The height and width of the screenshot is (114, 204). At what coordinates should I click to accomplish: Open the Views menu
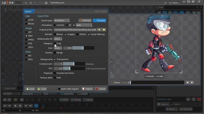(174, 3)
